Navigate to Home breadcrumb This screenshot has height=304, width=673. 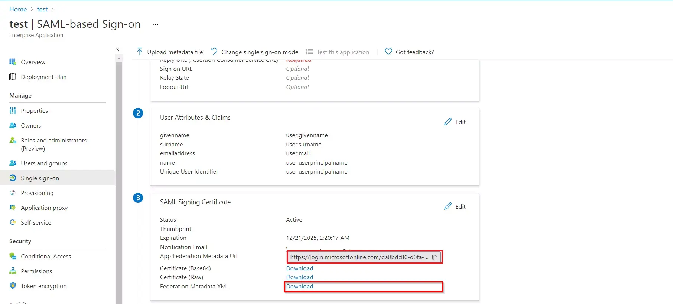click(18, 9)
